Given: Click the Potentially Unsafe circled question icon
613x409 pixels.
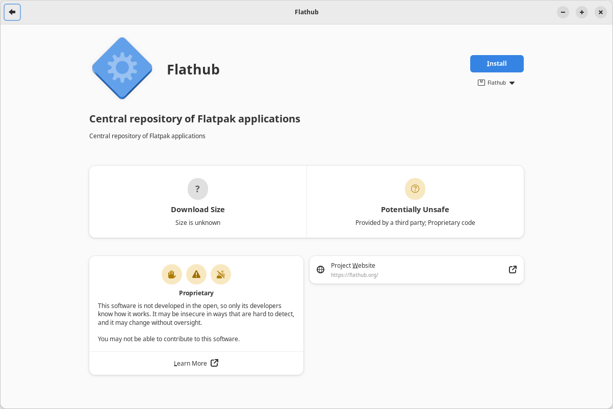Looking at the screenshot, I should (x=415, y=189).
